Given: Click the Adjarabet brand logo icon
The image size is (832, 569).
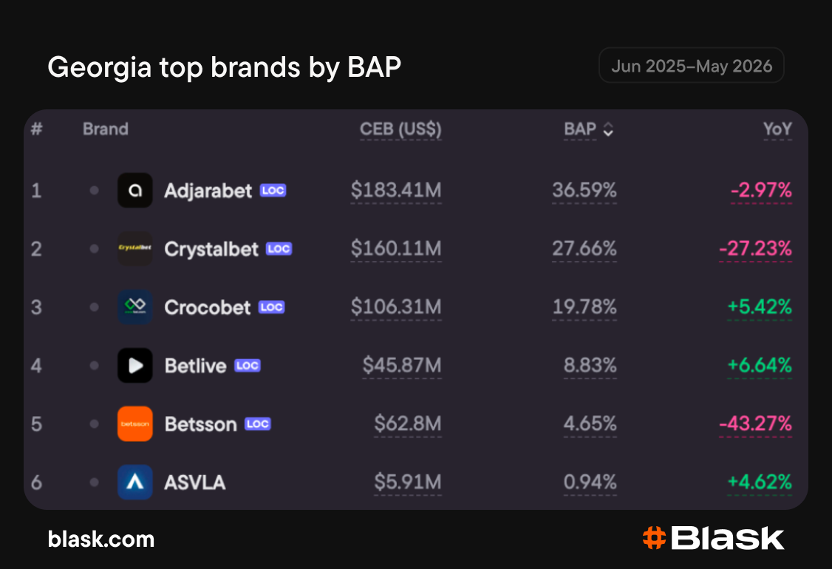Looking at the screenshot, I should (x=134, y=190).
